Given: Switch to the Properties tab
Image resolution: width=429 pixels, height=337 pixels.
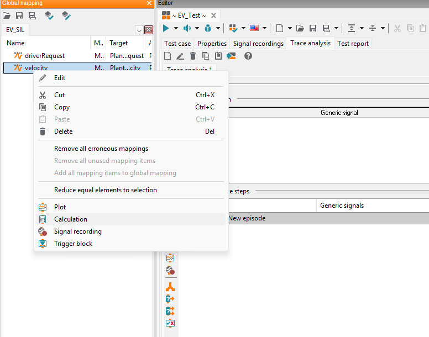Looking at the screenshot, I should [x=212, y=44].
